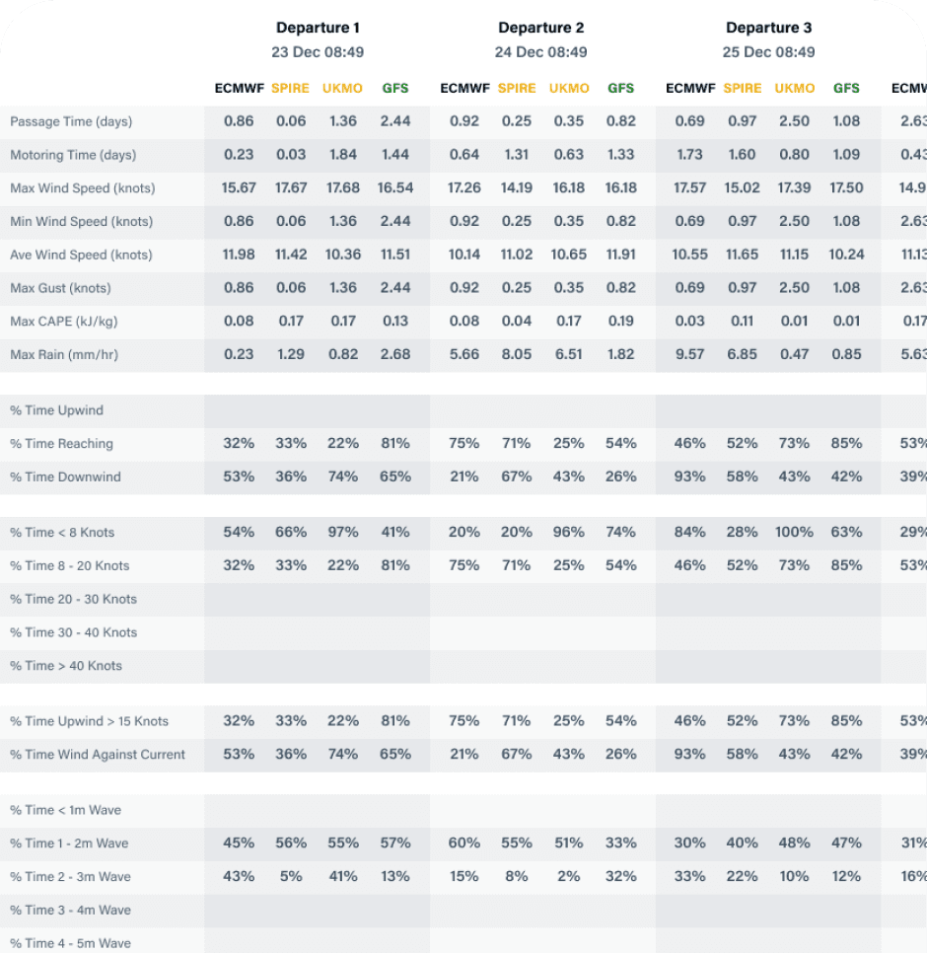Image resolution: width=927 pixels, height=953 pixels.
Task: Click Departure 1 ECMWF Ave Wind Speed value 11.98
Action: [239, 255]
